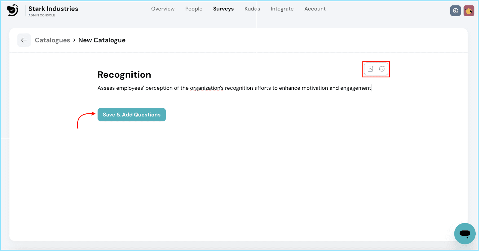Open the Integrate tab
Screen dimensions: 479x251
pyautogui.click(x=282, y=9)
